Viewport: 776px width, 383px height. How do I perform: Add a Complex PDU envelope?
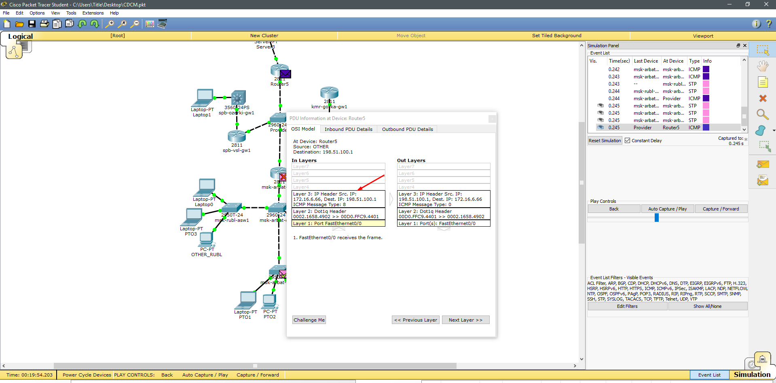[763, 181]
